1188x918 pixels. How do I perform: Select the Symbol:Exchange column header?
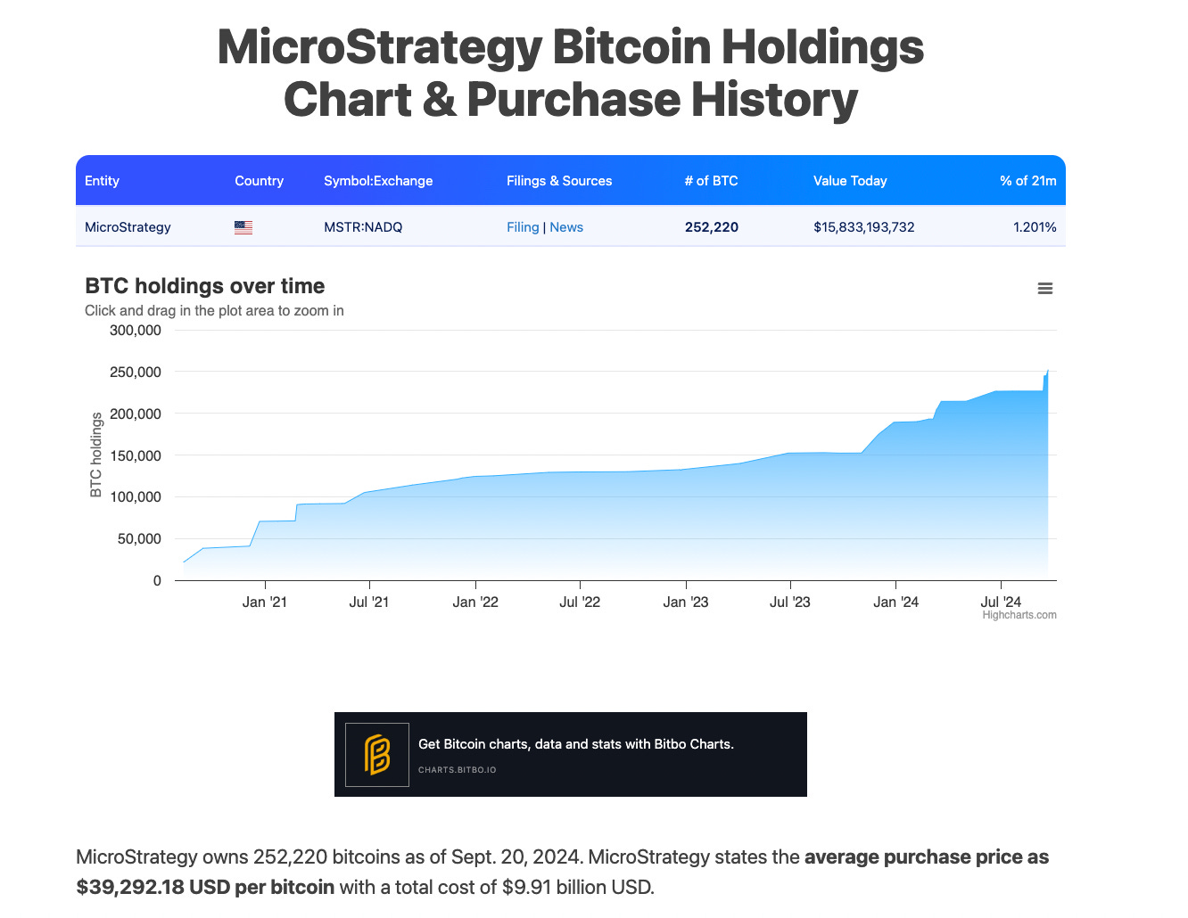[x=378, y=180]
